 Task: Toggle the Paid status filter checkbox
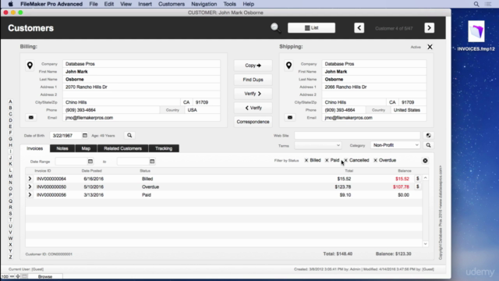pos(327,160)
